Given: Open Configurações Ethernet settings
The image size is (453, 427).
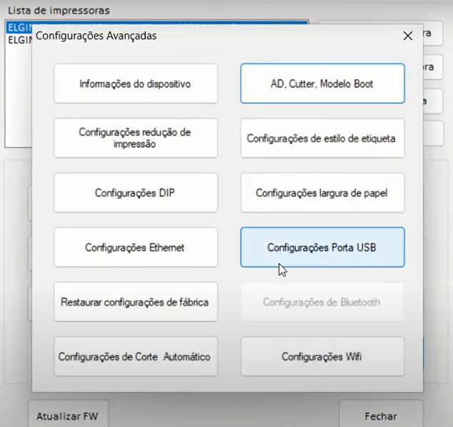Looking at the screenshot, I should click(x=136, y=247).
